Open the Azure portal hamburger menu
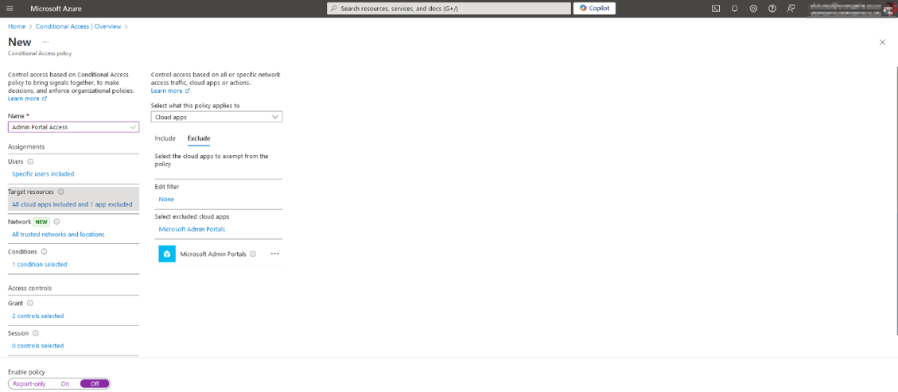This screenshot has width=898, height=392. click(10, 9)
